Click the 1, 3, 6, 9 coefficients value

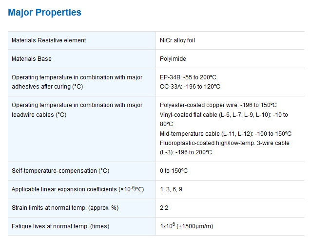(x=171, y=189)
